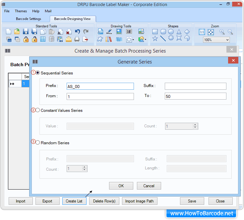Click the From field containing 1
The width and height of the screenshot is (244, 220).
(x=100, y=96)
